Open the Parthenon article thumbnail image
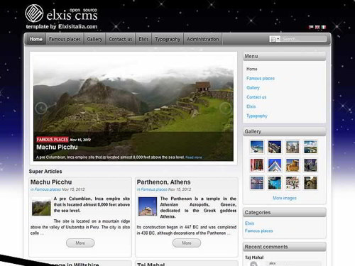355x266 pixels. pyautogui.click(x=148, y=206)
